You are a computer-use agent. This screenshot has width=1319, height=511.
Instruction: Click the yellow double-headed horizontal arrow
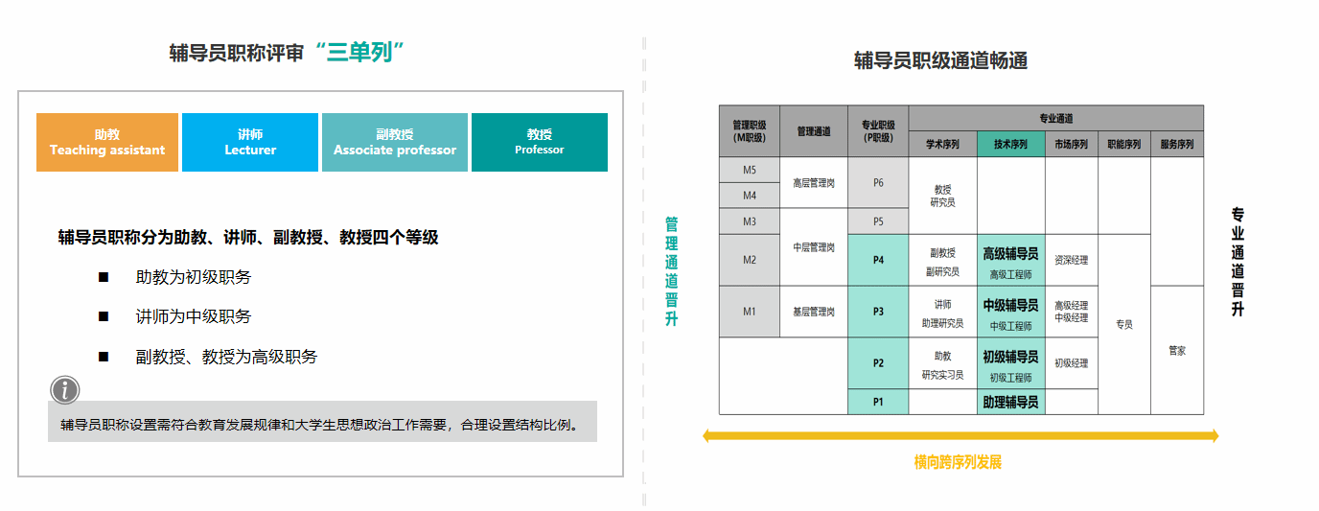960,436
